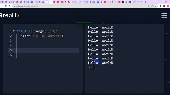Image resolution: width=170 pixels, height=95 pixels.
Task: Click line number 4 in the gutter
Action: (11, 46)
